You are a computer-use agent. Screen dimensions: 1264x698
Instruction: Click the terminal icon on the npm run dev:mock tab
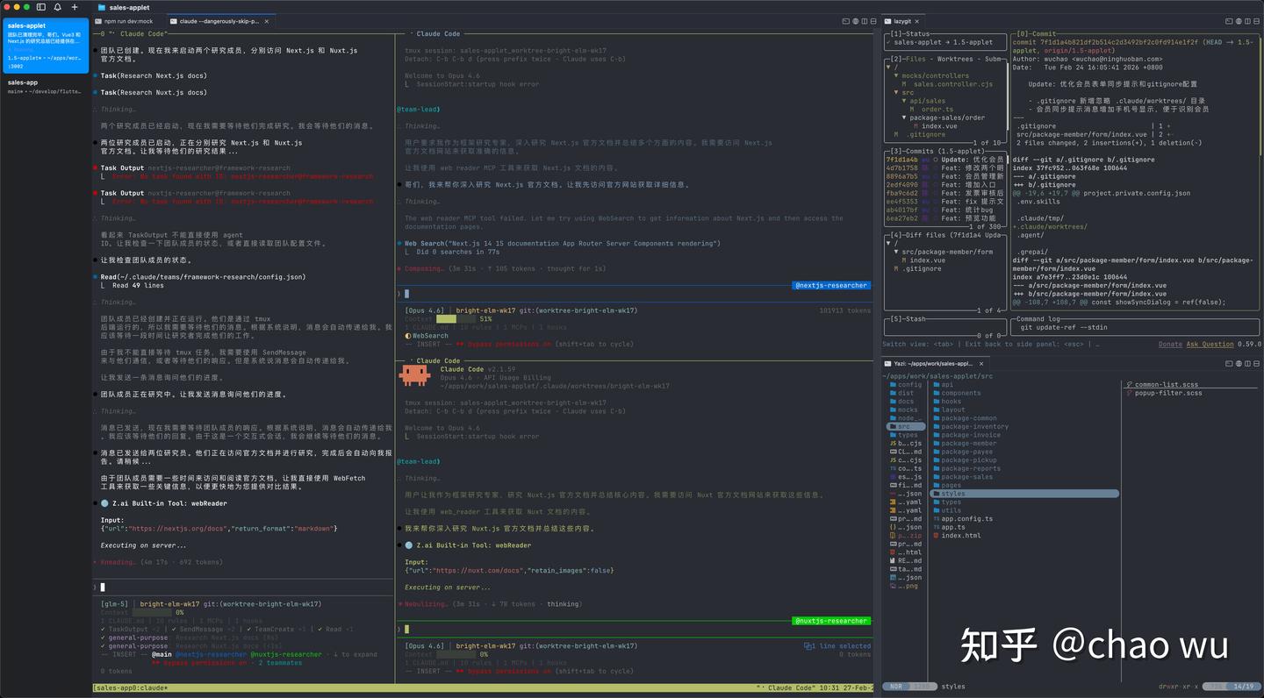coord(97,21)
